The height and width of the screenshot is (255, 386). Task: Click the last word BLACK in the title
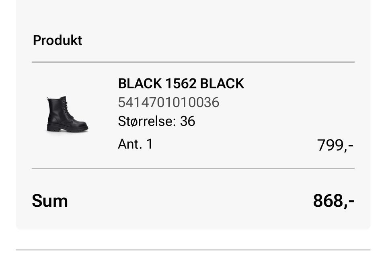222,84
